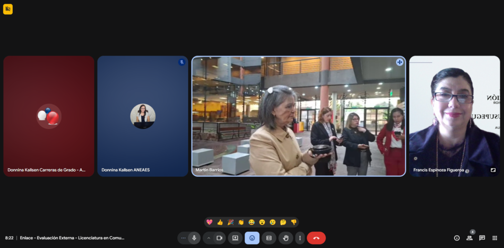Toggle the microphone on or off

[x=194, y=238]
